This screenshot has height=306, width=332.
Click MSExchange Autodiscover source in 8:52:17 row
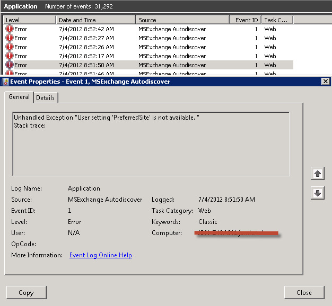click(172, 56)
